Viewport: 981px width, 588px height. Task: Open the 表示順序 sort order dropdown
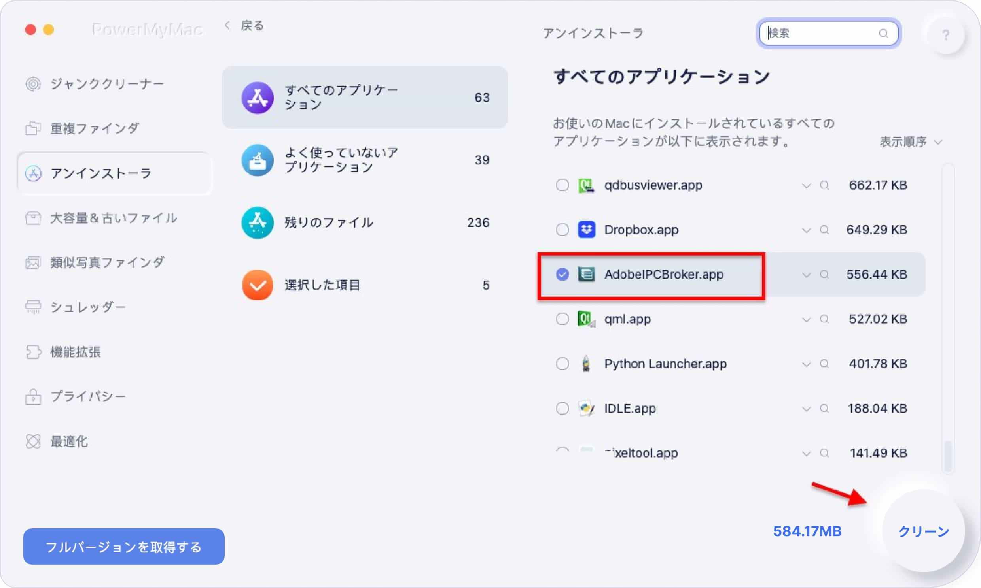click(911, 141)
